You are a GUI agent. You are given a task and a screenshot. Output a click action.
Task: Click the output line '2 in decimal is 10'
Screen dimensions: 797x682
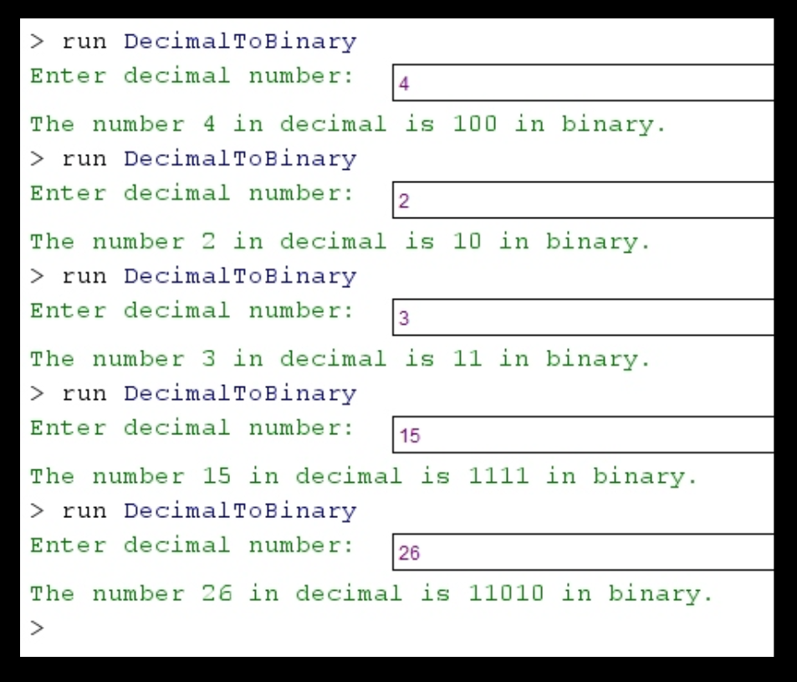[340, 242]
